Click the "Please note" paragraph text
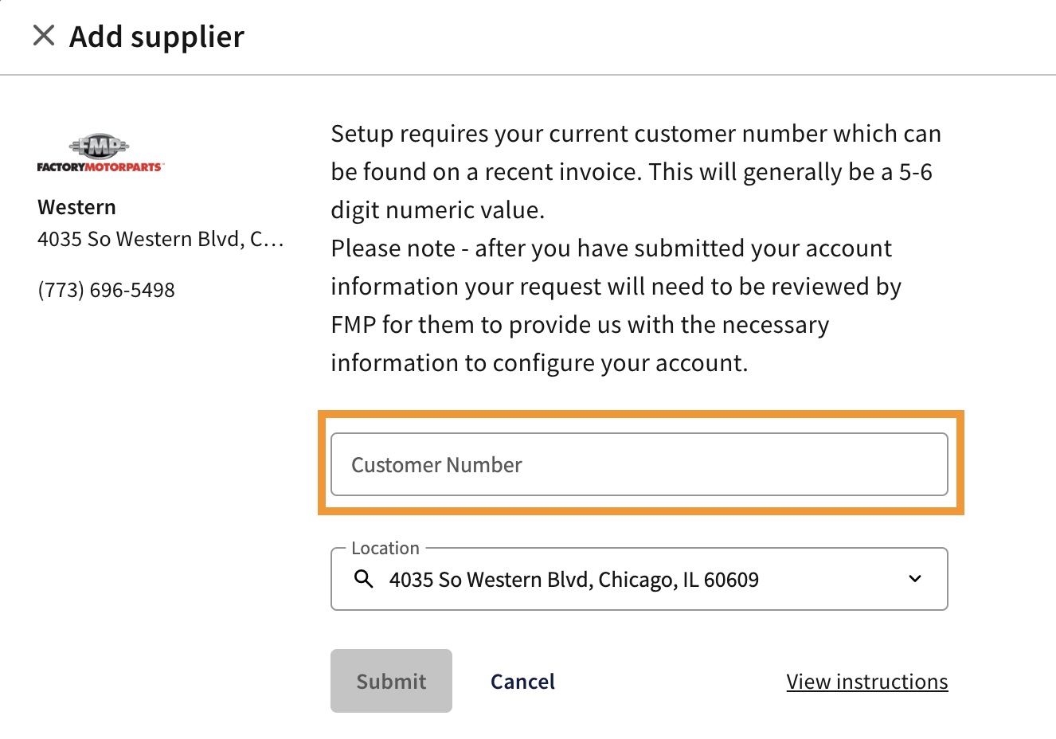The image size is (1056, 739). [x=611, y=248]
